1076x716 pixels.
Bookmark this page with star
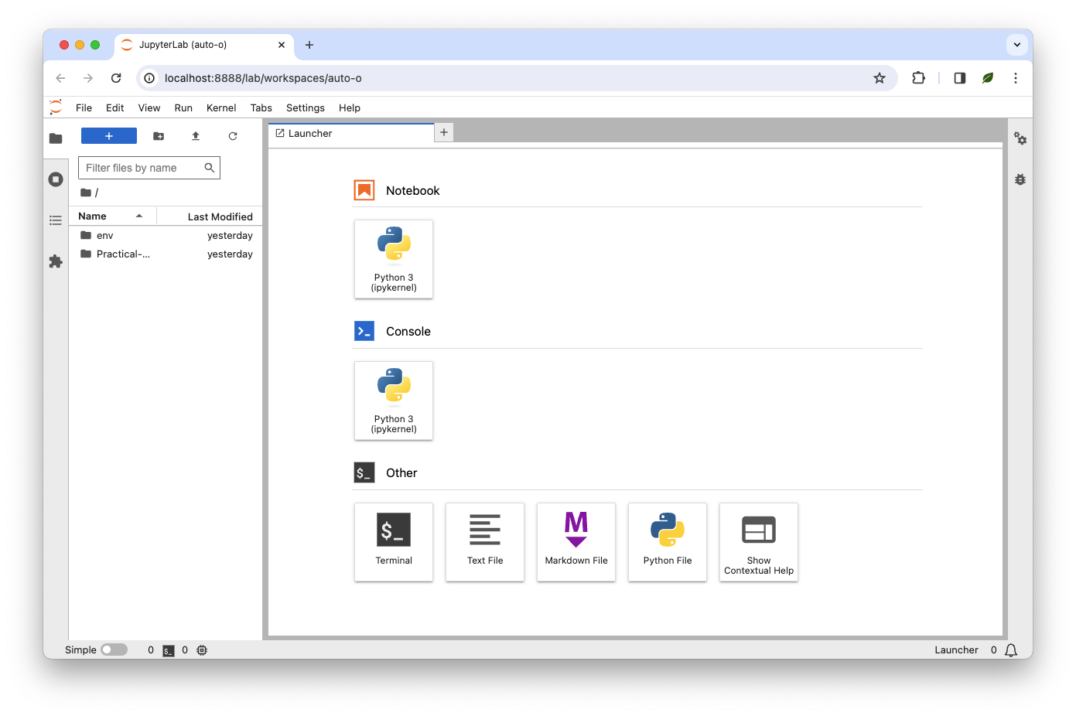(880, 78)
